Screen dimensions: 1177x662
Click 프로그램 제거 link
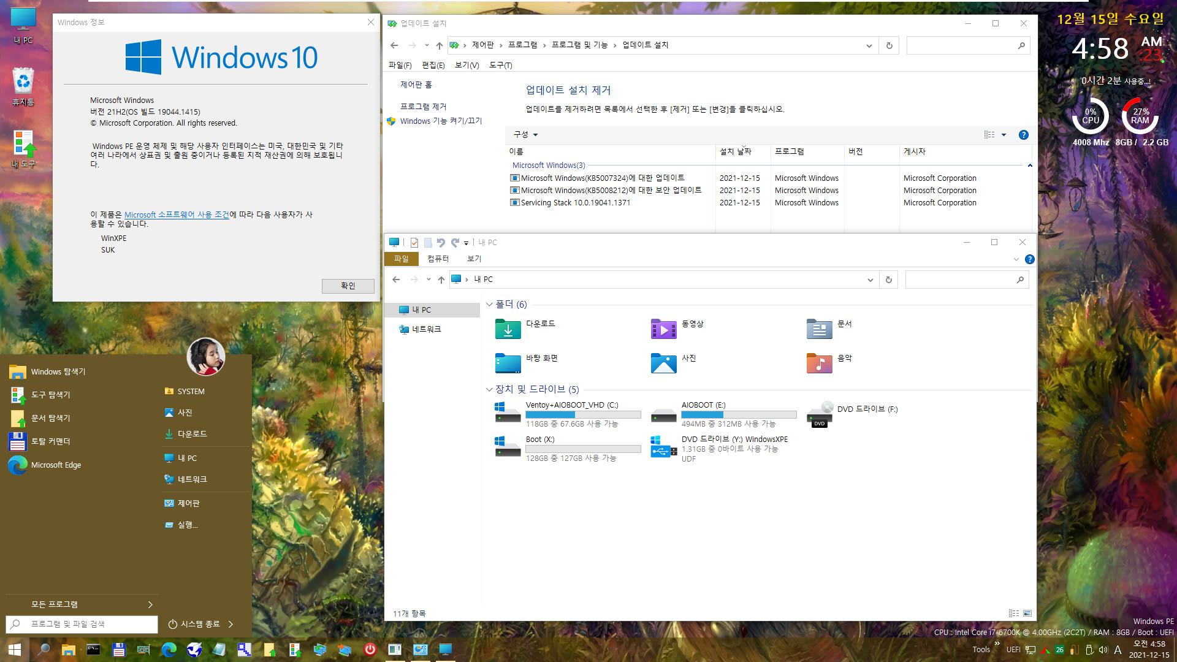423,107
